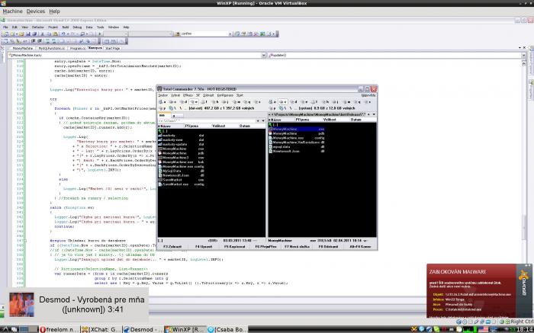Click Paste icon in Visual C# toolbar
534x333 pixels.
55,34
